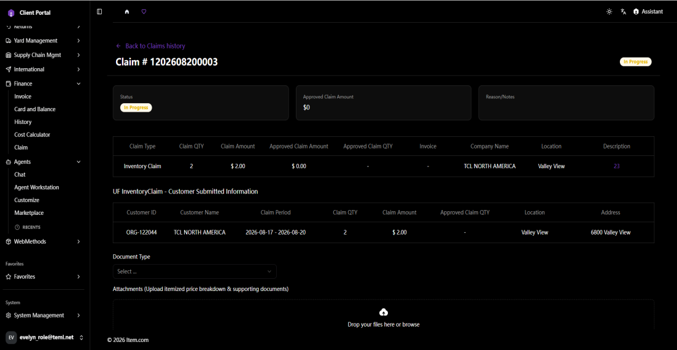The width and height of the screenshot is (677, 350).
Task: Click the Reason/Notes card
Action: click(566, 103)
